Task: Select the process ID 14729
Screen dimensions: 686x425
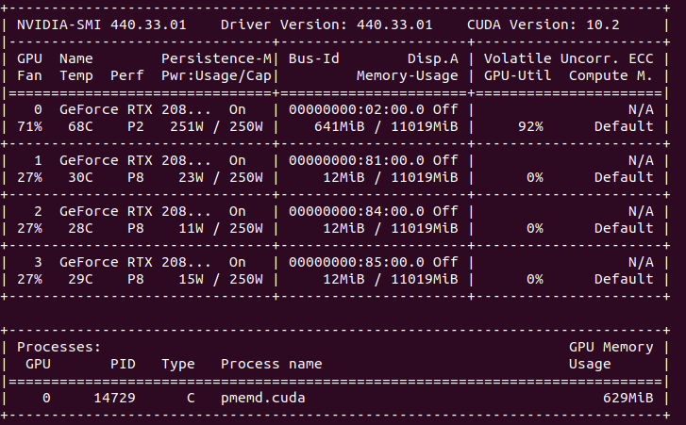Action: (114, 398)
